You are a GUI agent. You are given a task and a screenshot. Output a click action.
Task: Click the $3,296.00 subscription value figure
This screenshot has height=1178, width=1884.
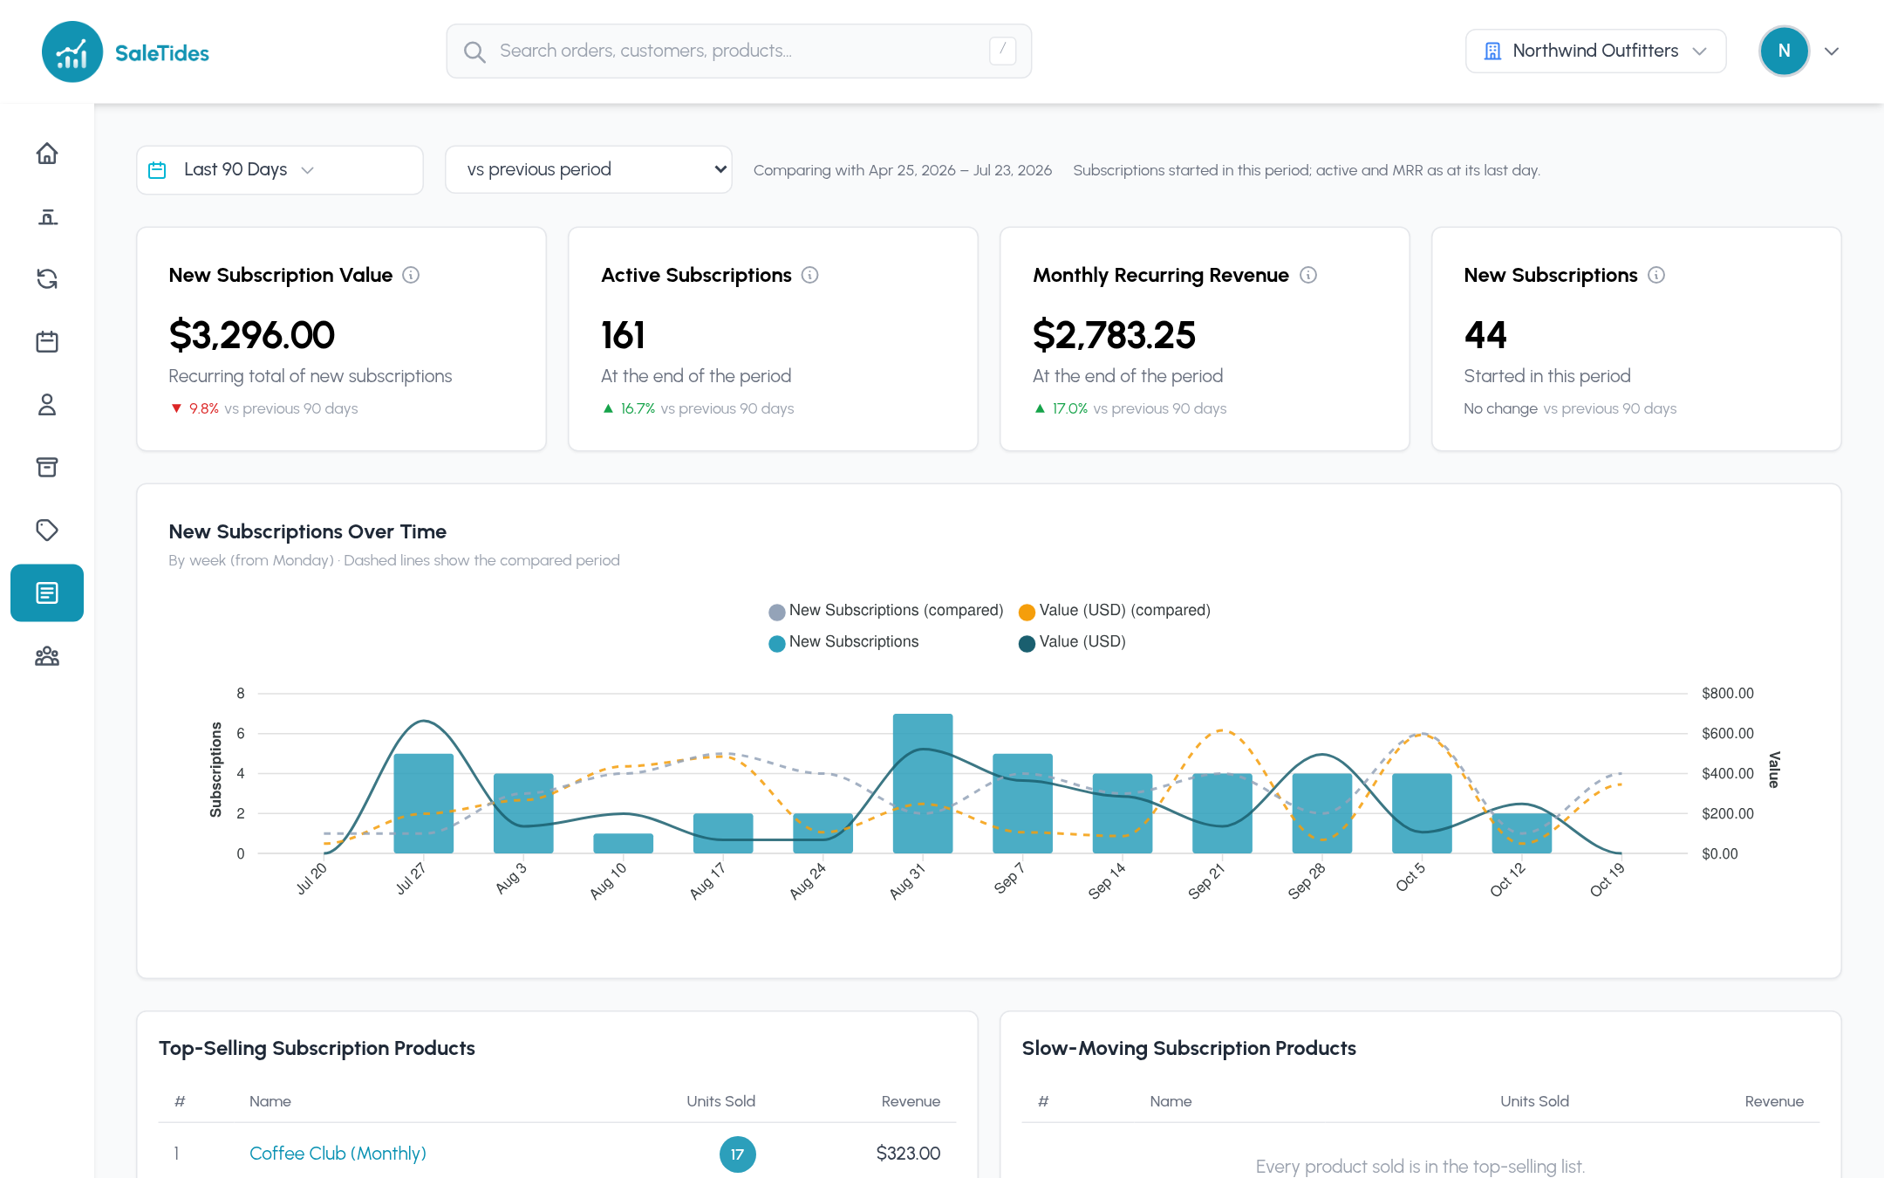[251, 335]
